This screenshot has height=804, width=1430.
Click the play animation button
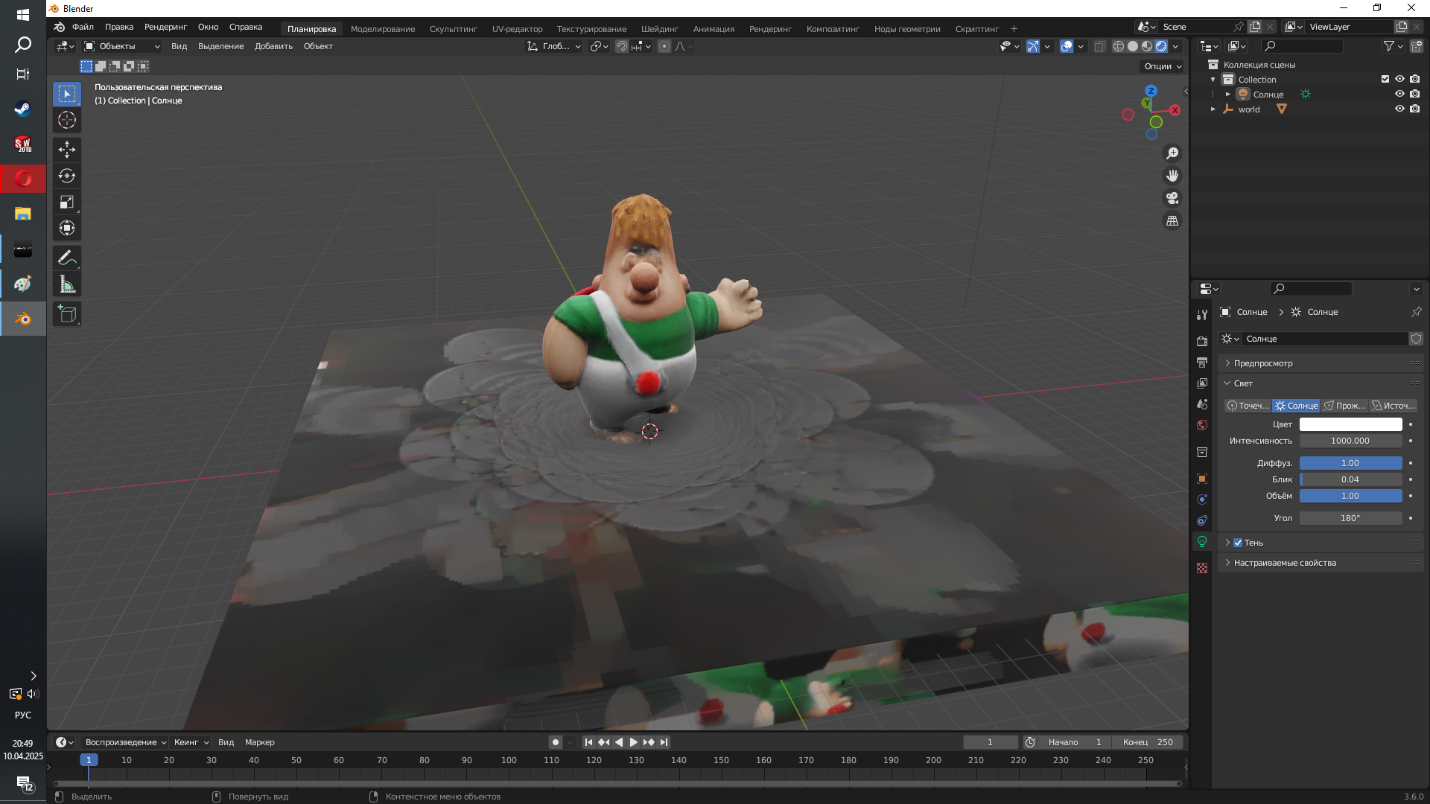[x=633, y=742]
